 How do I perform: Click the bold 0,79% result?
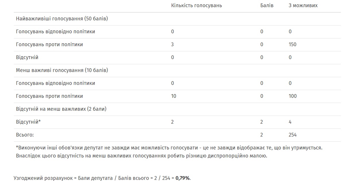click(x=183, y=178)
